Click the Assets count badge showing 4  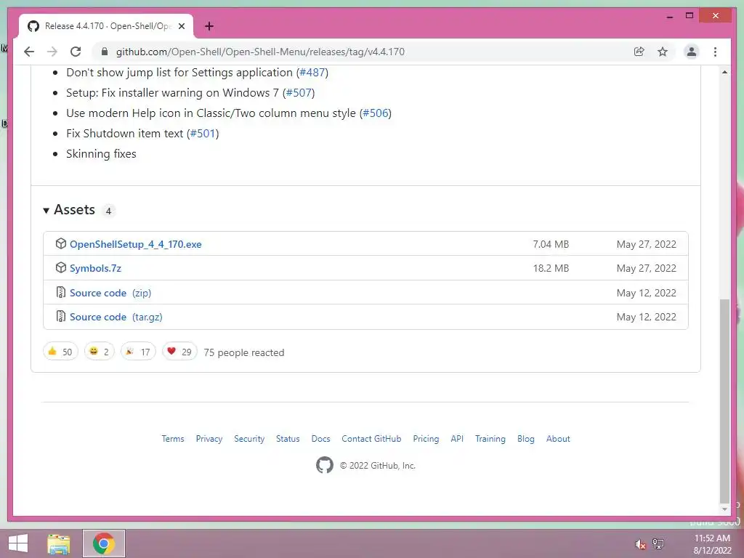[108, 211]
